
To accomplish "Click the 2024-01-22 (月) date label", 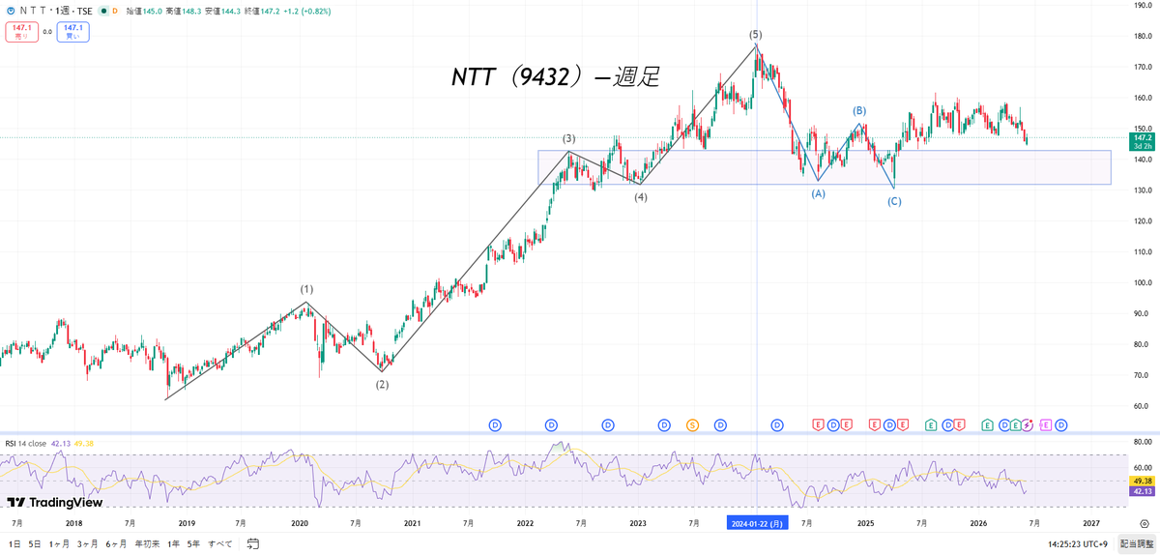I will point(757,522).
